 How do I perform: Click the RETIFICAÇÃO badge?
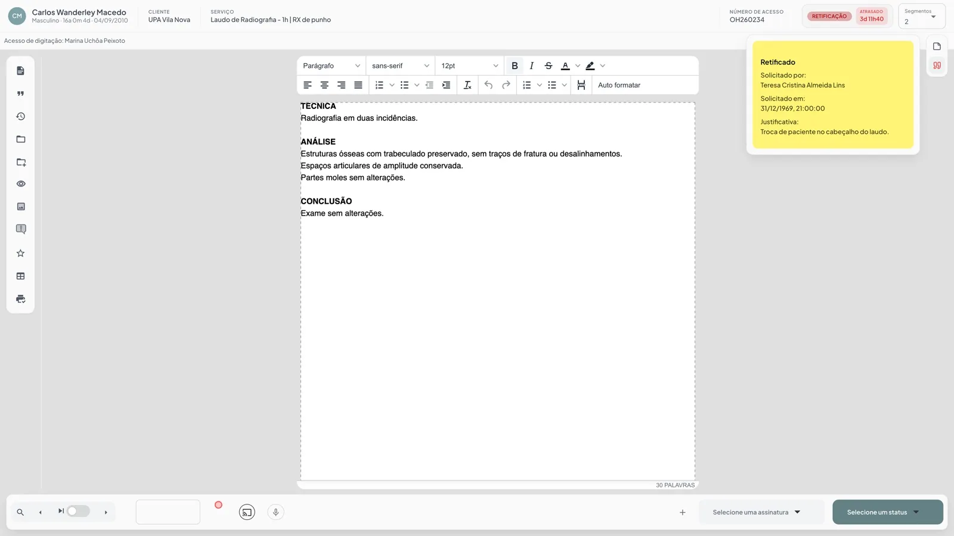(829, 16)
